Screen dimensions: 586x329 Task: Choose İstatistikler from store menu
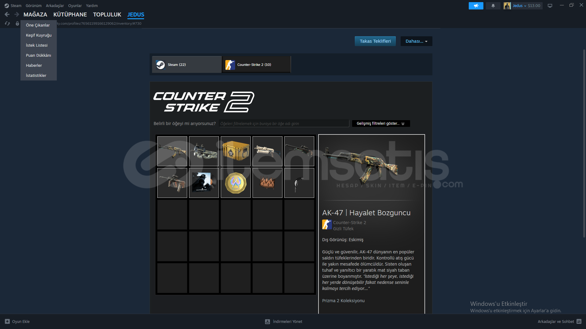[38, 75]
